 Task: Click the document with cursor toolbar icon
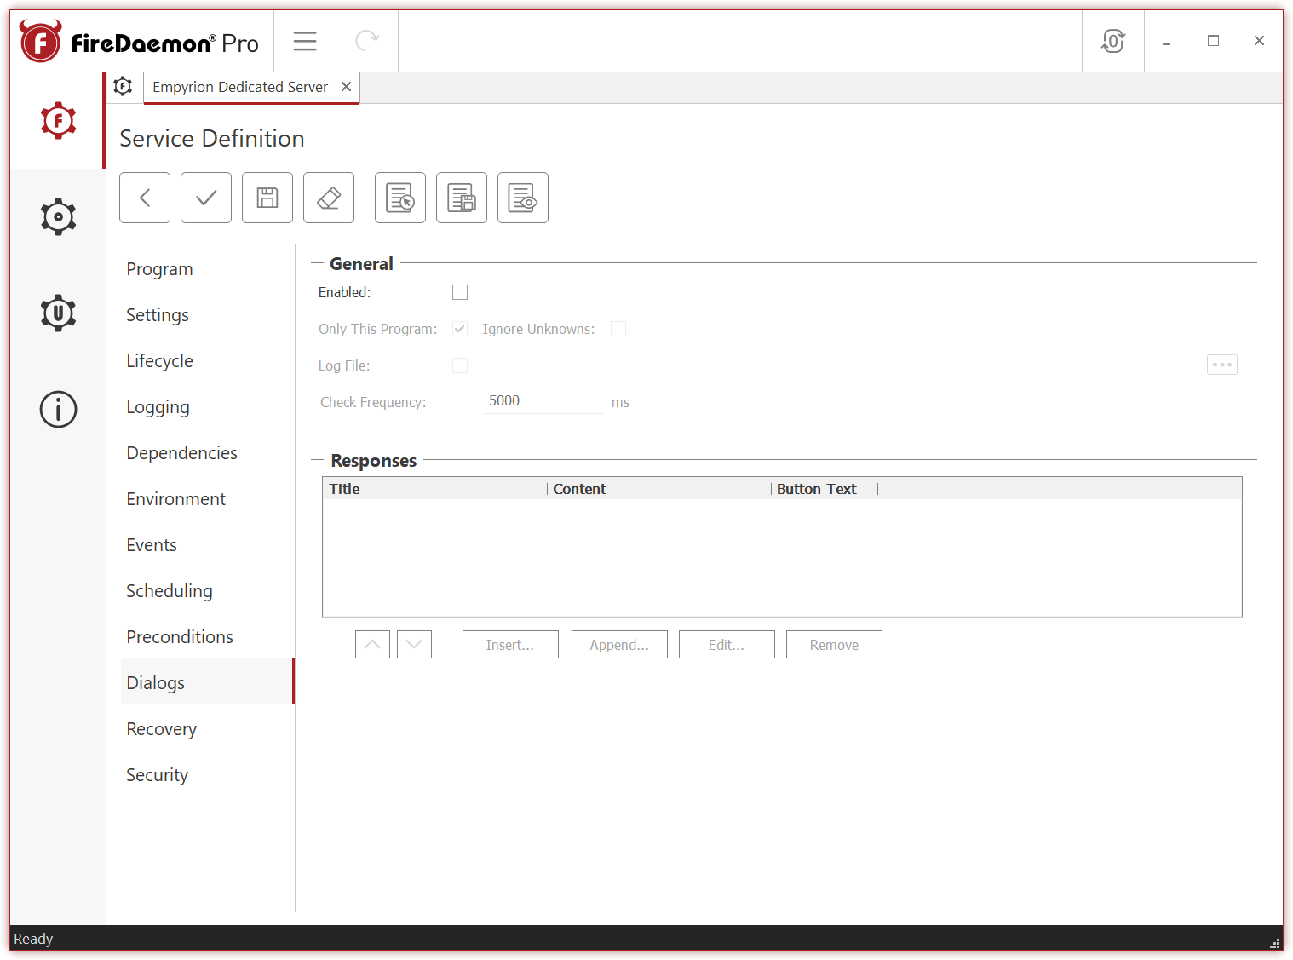[x=400, y=198]
